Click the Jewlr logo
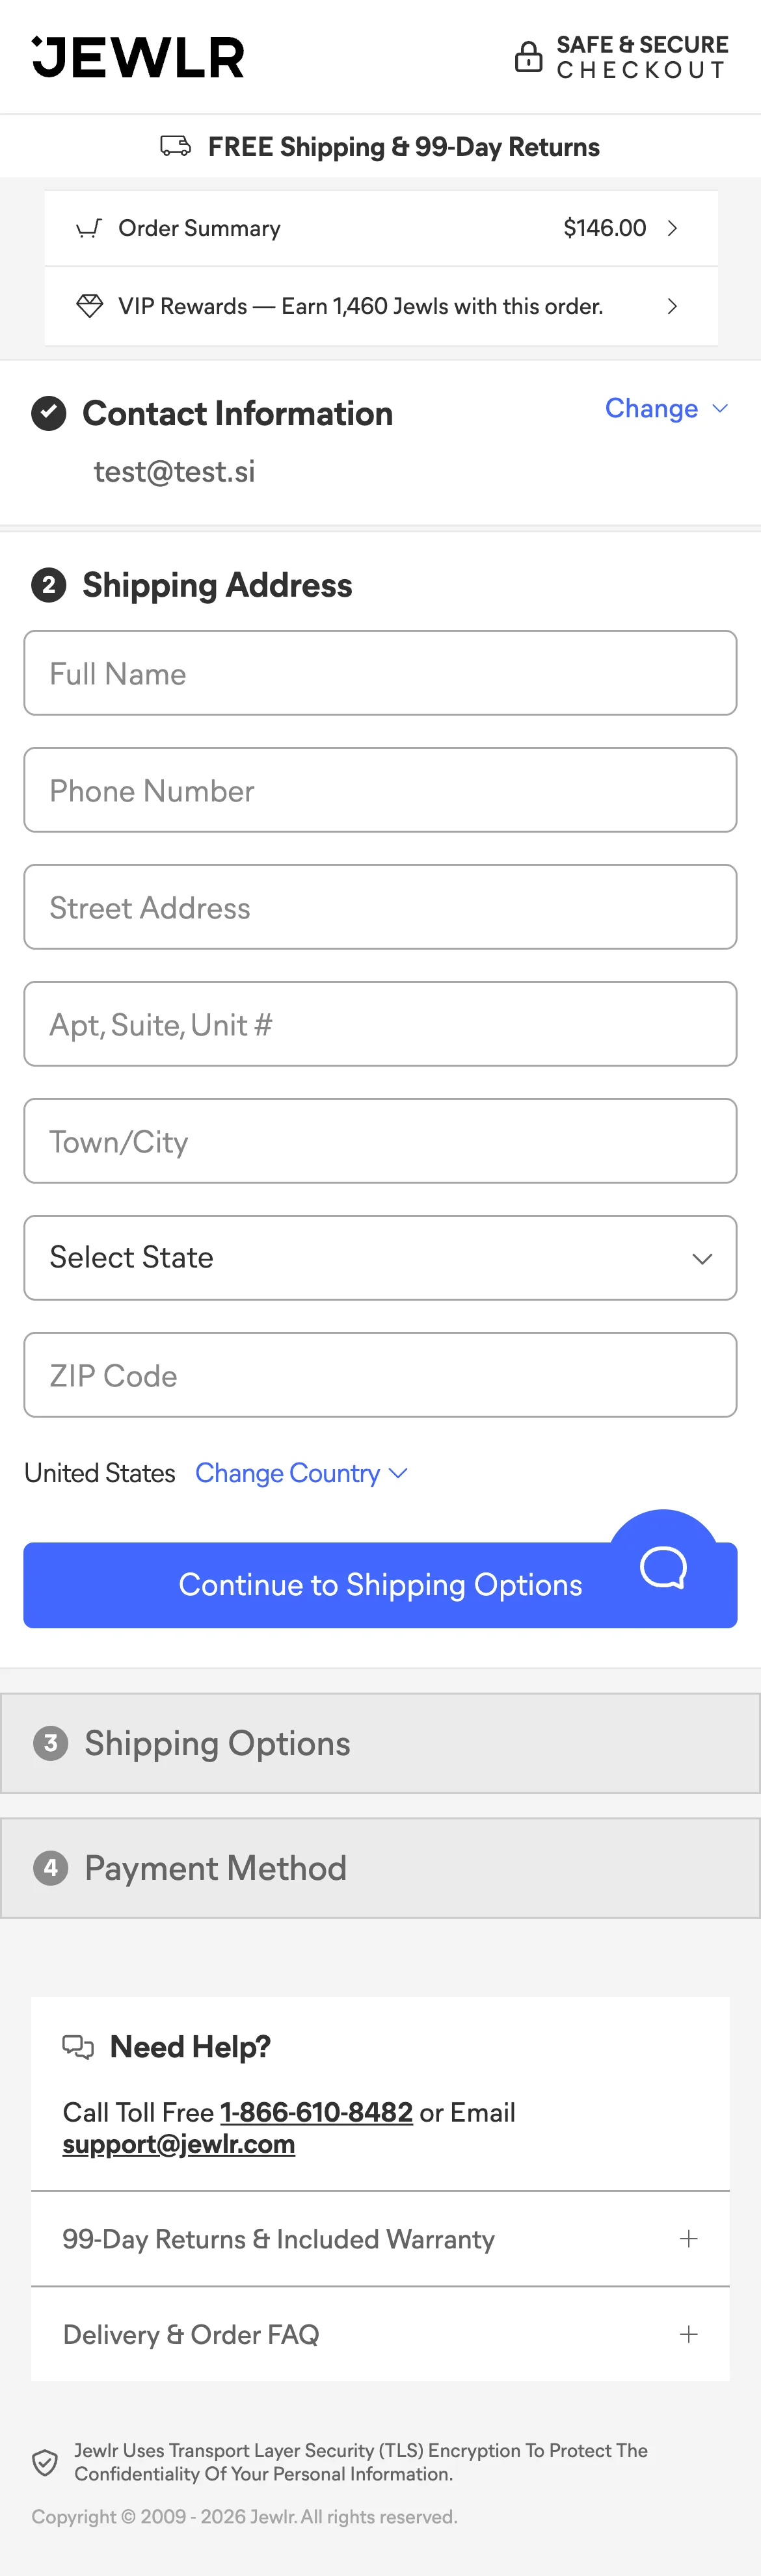The width and height of the screenshot is (761, 2576). [x=138, y=57]
